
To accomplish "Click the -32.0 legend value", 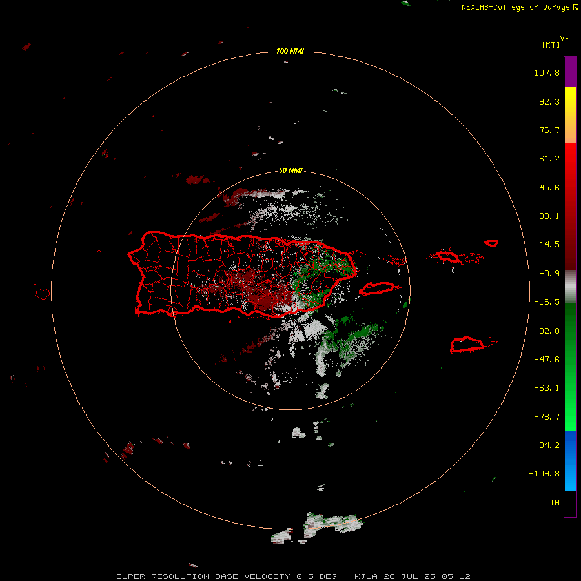I will [547, 331].
